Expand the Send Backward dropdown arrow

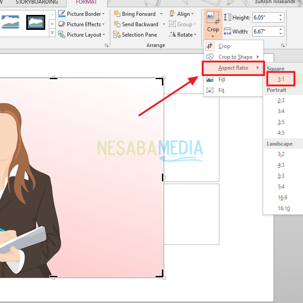[164, 24]
